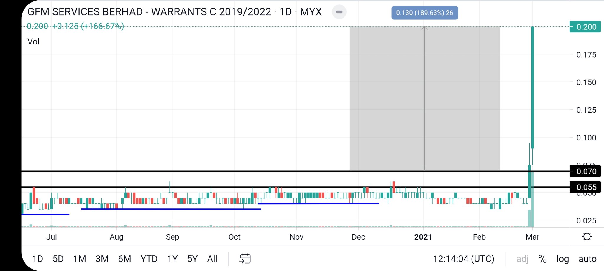The width and height of the screenshot is (604, 271).
Task: Click the Mar label on time axis
Action: [532, 237]
